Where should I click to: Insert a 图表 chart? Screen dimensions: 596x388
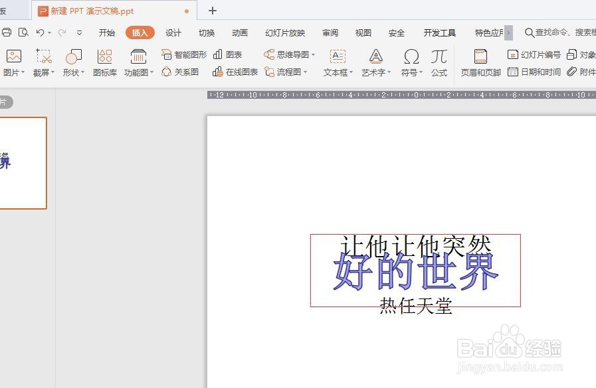(x=229, y=54)
